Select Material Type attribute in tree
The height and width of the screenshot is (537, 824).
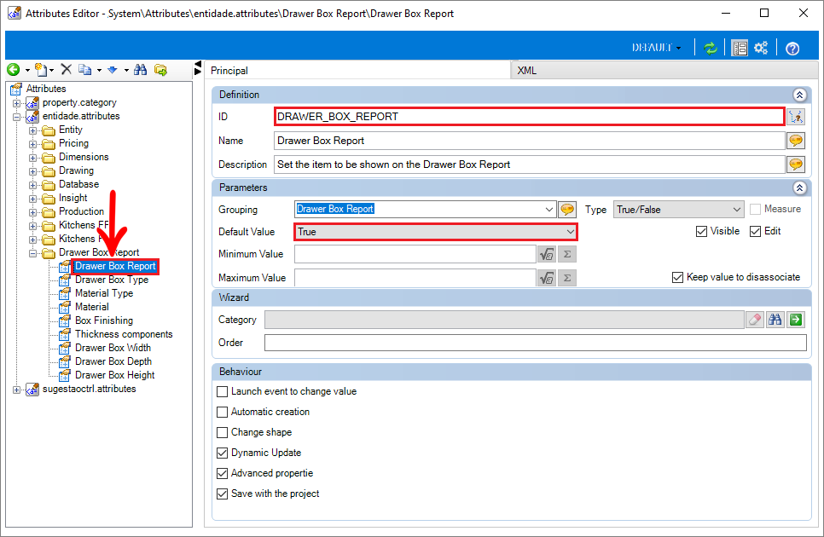tap(103, 293)
